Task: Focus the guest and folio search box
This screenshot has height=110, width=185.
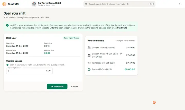Action: 119,4
